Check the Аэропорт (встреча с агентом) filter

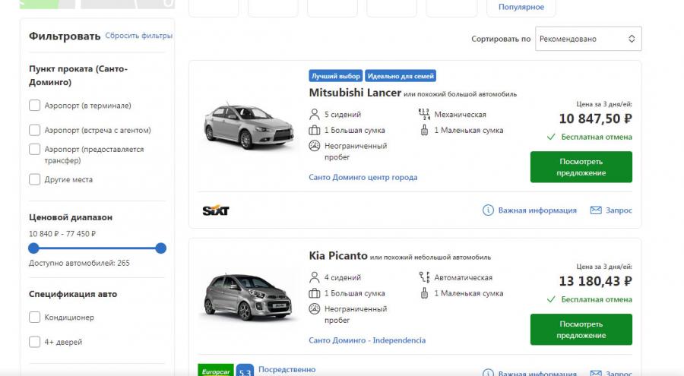[x=34, y=130]
